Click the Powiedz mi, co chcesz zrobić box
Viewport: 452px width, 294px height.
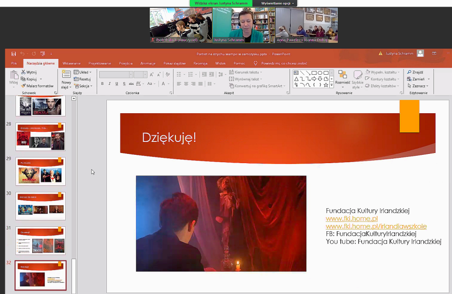coord(283,63)
